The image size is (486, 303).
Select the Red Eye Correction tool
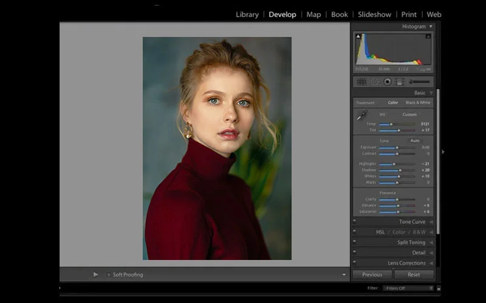point(388,82)
